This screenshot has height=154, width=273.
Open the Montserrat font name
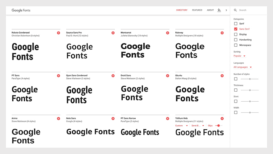[x=126, y=32]
